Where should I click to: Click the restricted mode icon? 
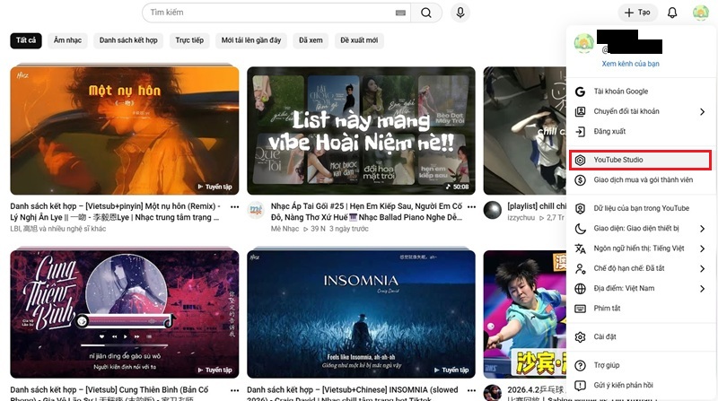tap(580, 269)
